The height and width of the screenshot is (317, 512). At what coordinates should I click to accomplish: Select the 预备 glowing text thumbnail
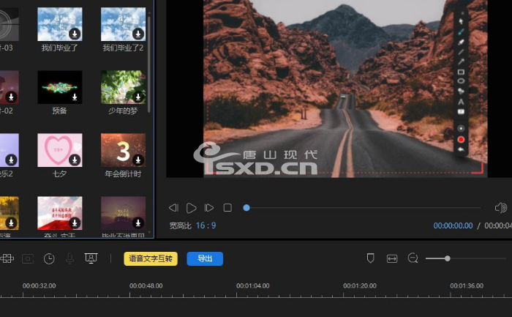(60, 87)
